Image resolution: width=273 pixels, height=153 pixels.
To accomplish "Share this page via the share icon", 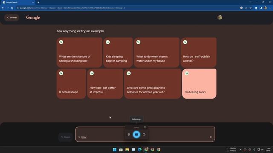I will (x=246, y=8).
